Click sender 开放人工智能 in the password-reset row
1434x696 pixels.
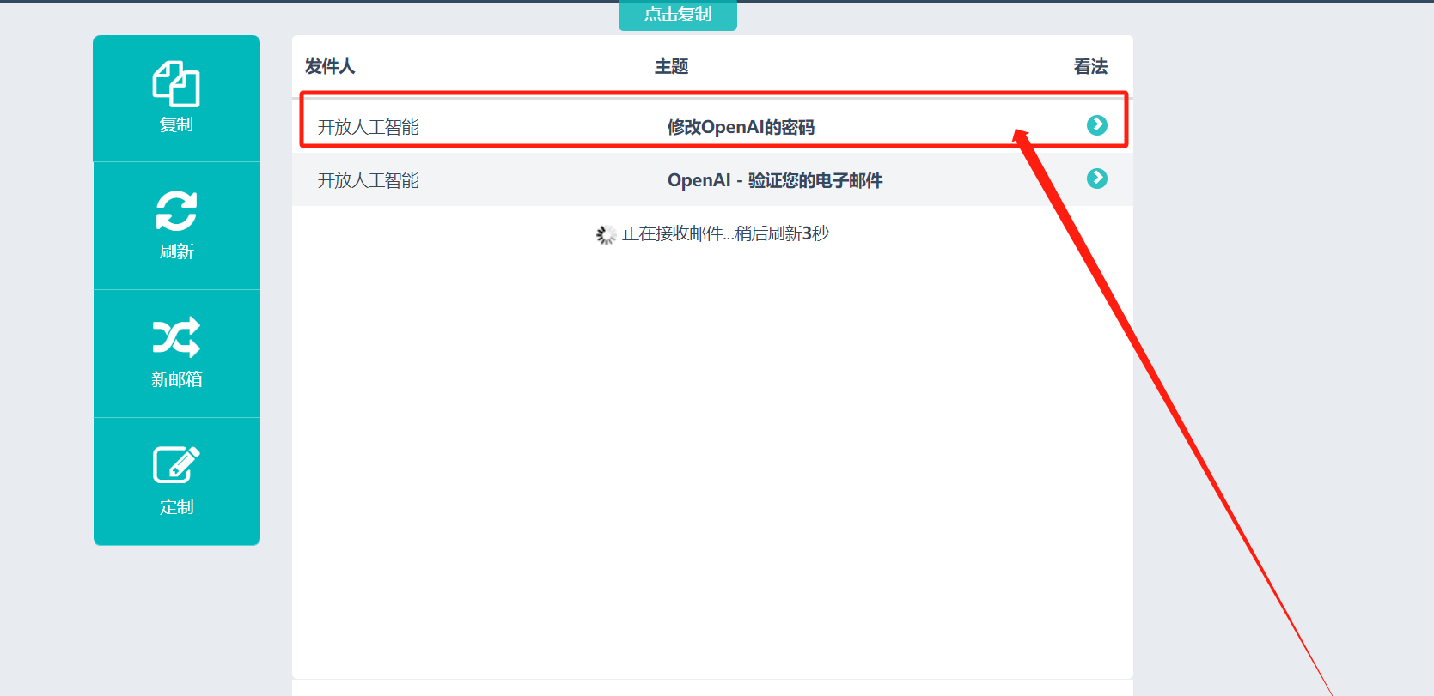(369, 127)
